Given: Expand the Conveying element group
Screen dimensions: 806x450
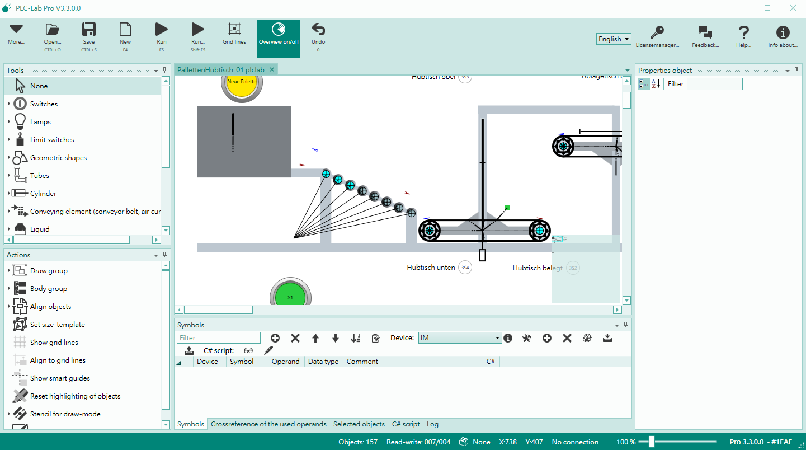Looking at the screenshot, I should [x=9, y=212].
